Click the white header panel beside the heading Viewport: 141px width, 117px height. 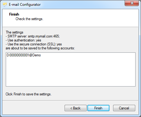[x=91, y=18]
